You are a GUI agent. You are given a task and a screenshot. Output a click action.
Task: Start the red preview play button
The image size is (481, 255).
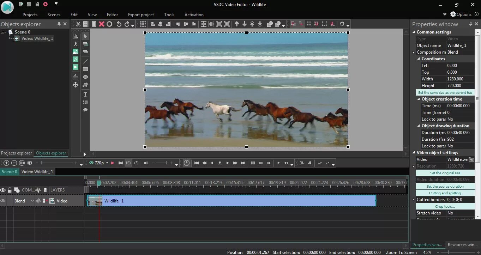click(x=113, y=163)
